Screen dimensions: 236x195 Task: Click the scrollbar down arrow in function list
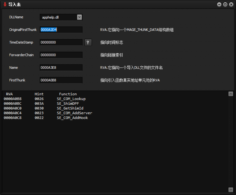click(230, 189)
